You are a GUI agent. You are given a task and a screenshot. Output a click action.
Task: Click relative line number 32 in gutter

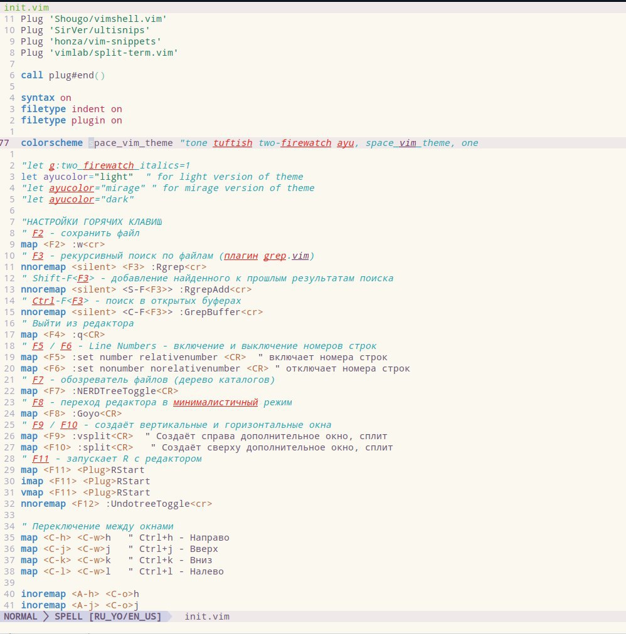(9, 504)
